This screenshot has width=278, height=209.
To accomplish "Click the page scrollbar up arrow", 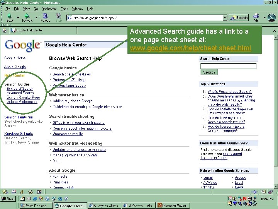I will [x=276, y=37].
